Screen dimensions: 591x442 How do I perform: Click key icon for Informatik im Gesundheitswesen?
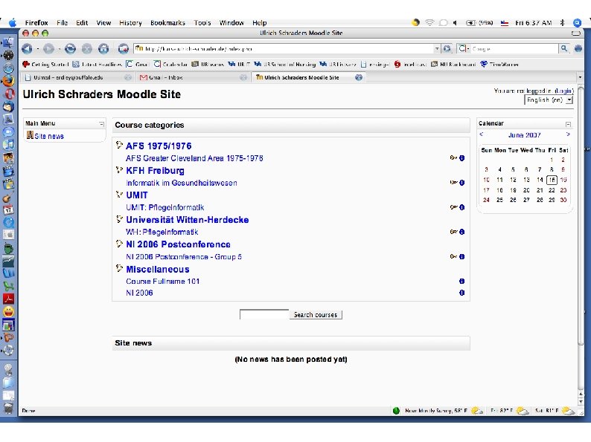453,183
